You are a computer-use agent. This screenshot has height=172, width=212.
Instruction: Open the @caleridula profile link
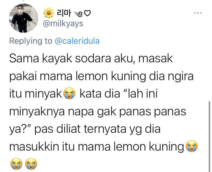tap(77, 41)
